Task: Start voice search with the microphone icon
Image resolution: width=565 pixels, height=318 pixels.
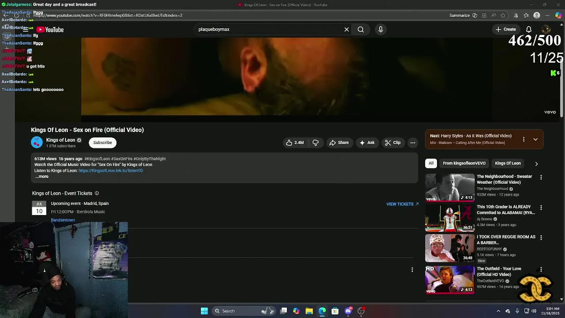Action: [x=380, y=30]
